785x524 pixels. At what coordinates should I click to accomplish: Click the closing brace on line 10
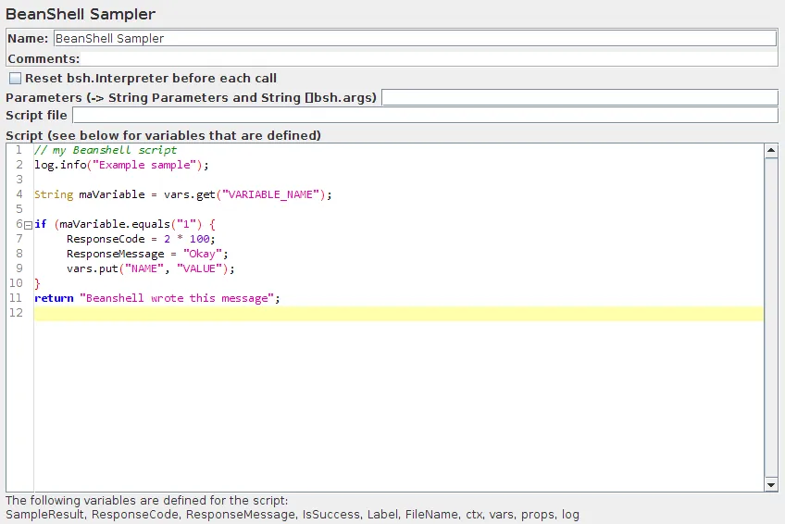38,283
